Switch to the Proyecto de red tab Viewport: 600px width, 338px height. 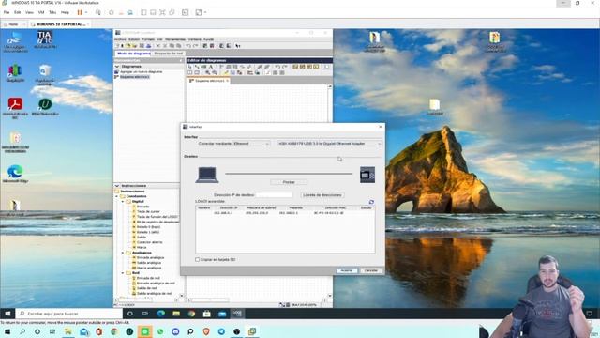(169, 54)
